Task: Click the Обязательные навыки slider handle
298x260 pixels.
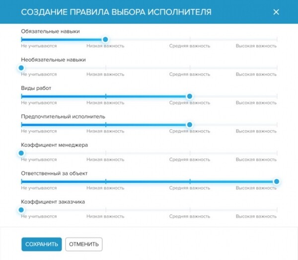Action: [105, 39]
